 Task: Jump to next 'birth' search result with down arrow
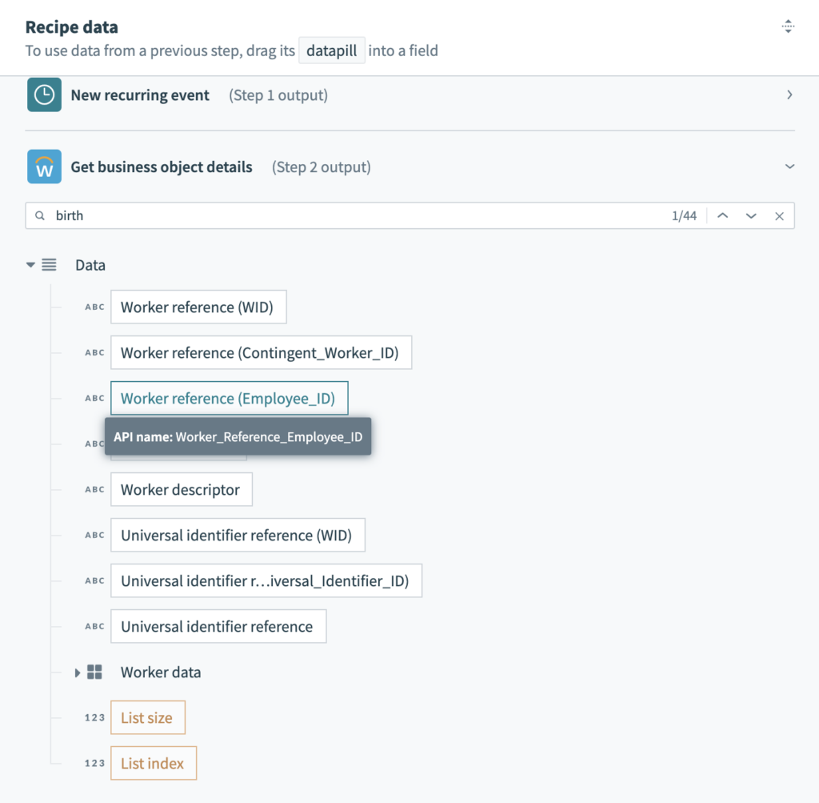click(751, 215)
